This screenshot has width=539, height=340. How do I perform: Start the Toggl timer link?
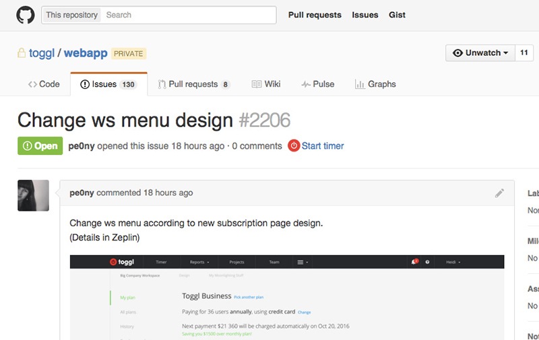323,146
